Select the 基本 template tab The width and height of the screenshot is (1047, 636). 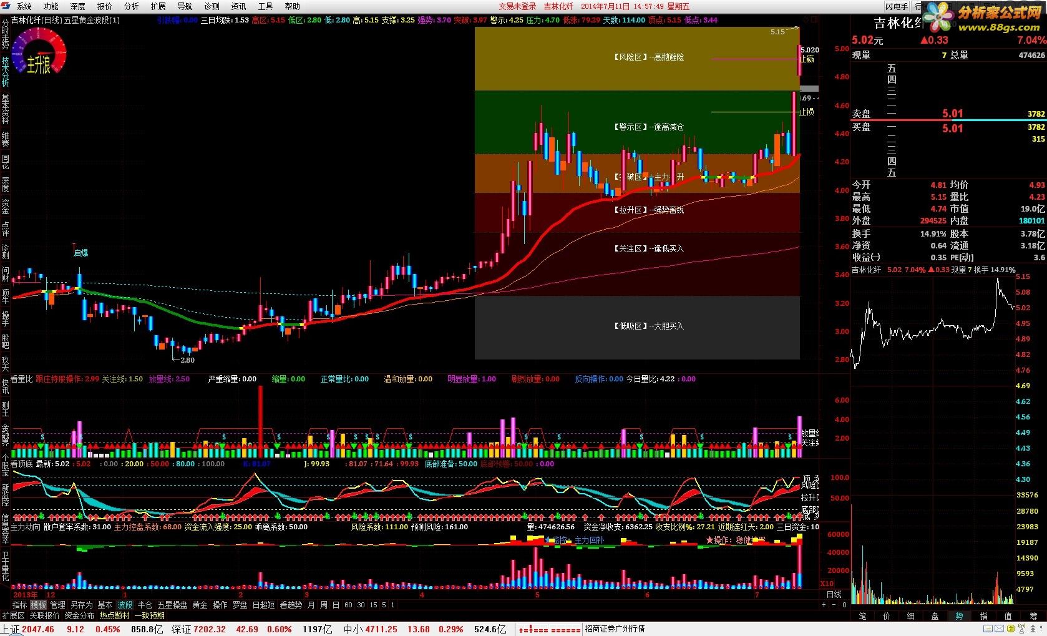point(105,605)
